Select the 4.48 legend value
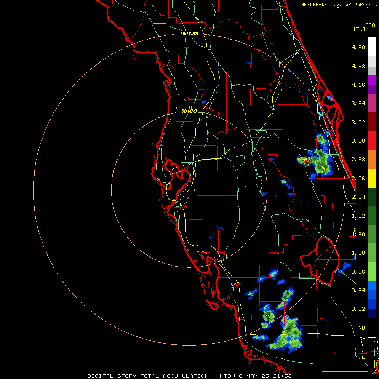 [358, 66]
